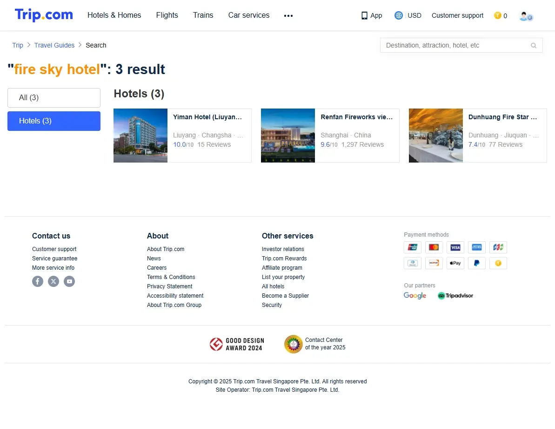
Task: Select the All (3) filter tab
Action: (x=54, y=98)
